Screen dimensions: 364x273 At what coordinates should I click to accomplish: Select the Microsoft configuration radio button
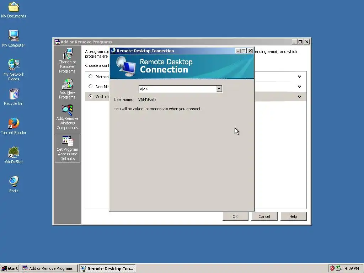tap(91, 76)
